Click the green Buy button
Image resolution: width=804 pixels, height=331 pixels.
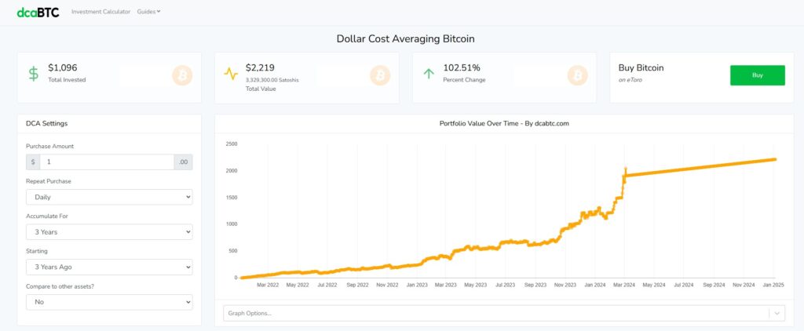coord(757,75)
